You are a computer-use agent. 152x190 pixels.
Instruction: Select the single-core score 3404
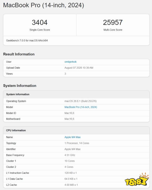point(40,22)
